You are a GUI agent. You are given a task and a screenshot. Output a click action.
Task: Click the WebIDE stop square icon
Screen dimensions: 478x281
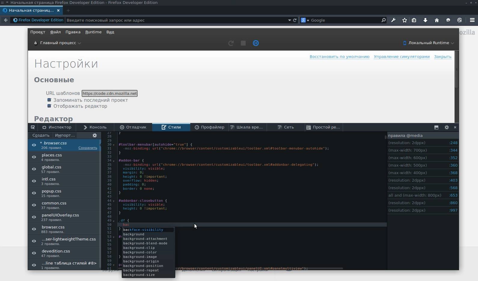point(243,43)
